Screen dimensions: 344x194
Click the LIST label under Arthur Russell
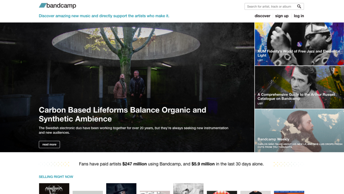pyautogui.click(x=260, y=104)
